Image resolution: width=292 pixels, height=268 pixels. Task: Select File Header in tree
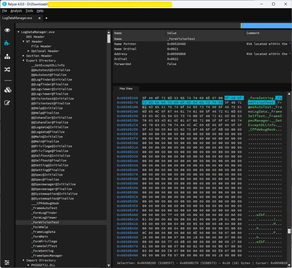[x=41, y=46]
